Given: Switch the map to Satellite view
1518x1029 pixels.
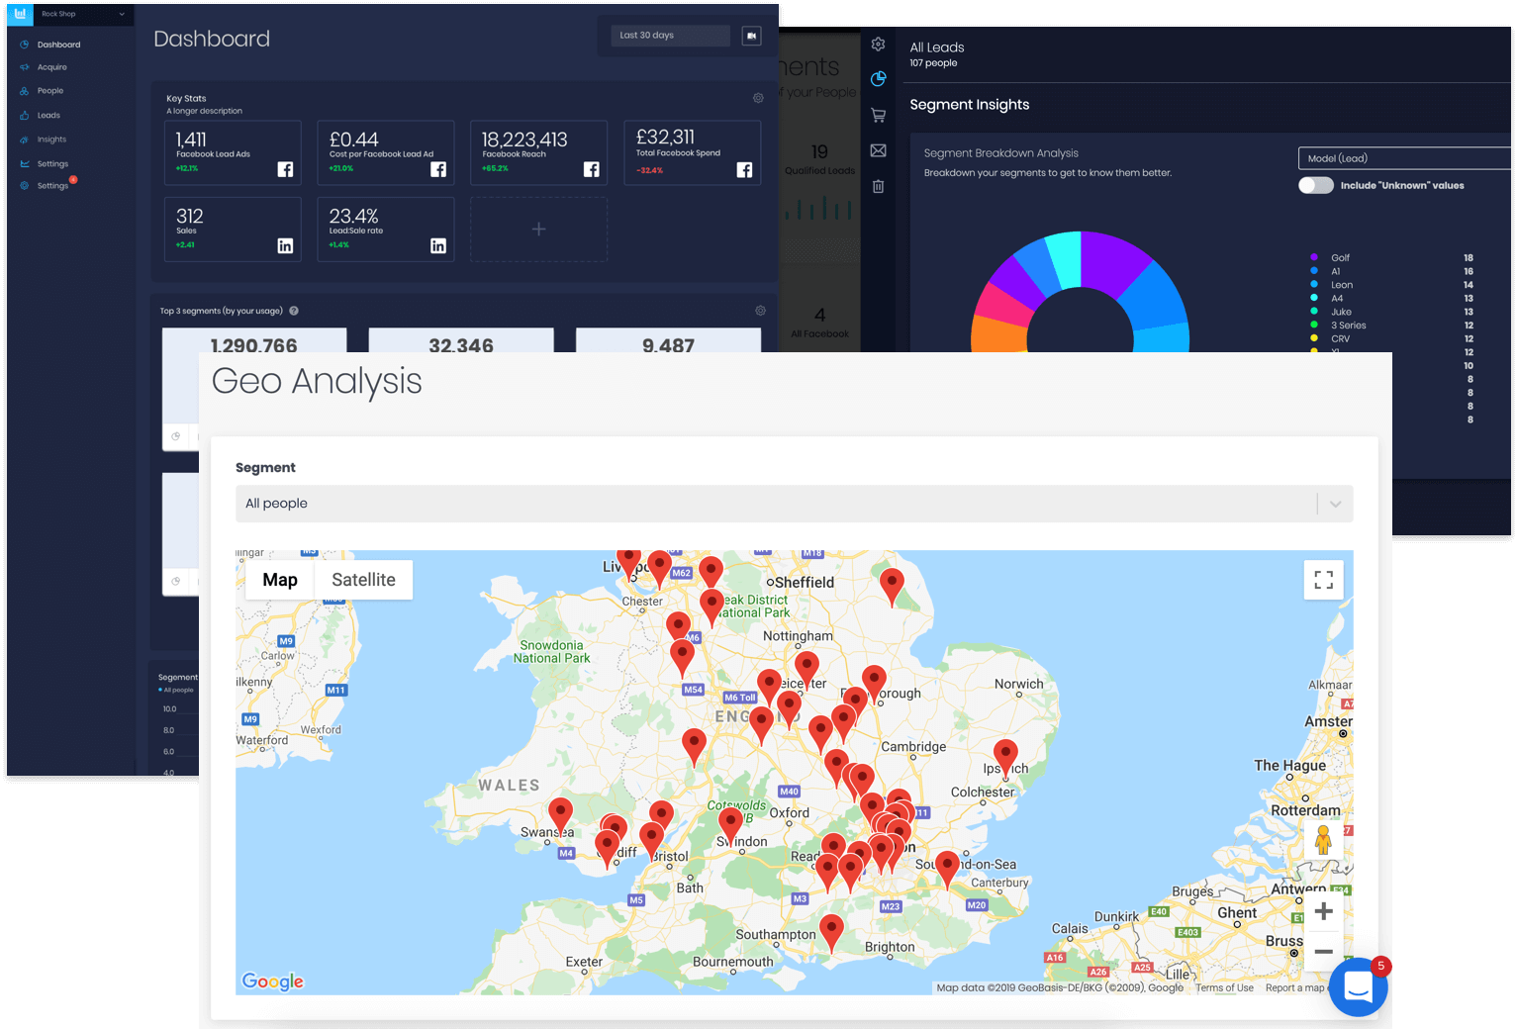Looking at the screenshot, I should 363,580.
